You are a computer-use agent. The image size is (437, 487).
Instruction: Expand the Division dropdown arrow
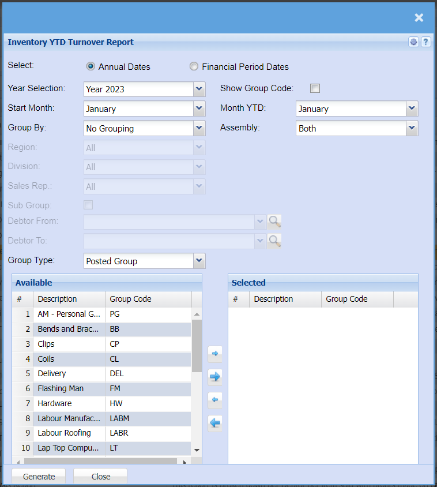199,167
